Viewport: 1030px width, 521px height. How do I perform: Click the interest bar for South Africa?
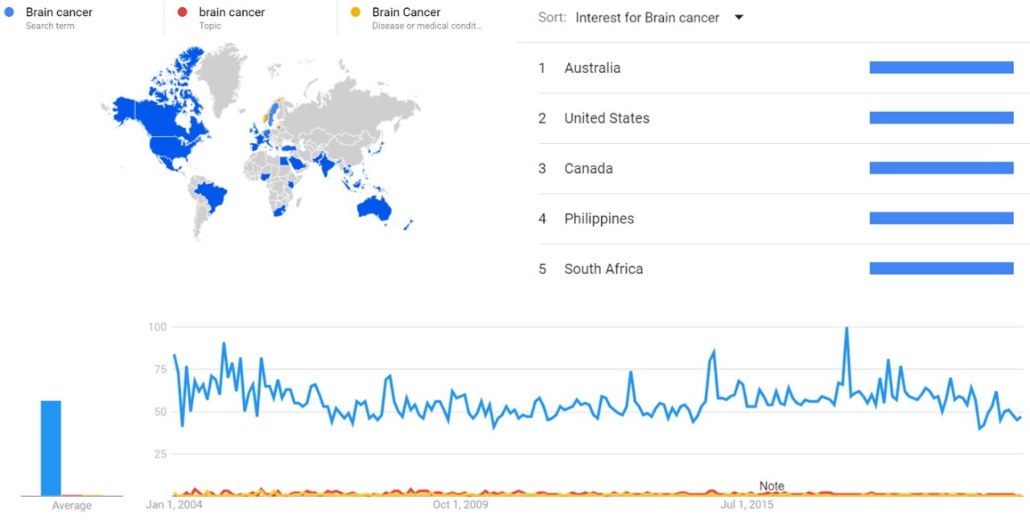941,269
